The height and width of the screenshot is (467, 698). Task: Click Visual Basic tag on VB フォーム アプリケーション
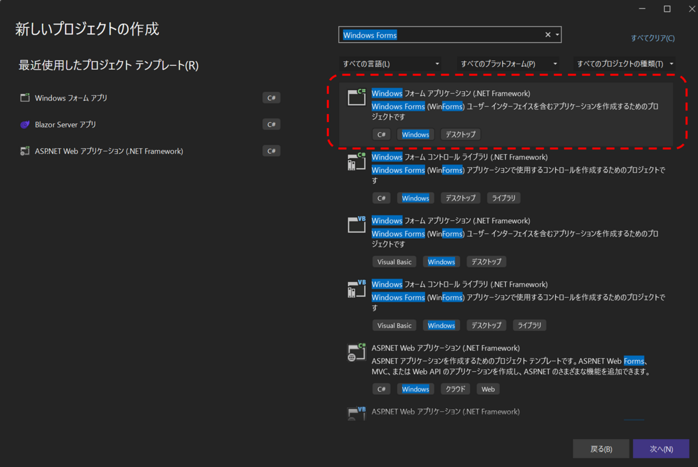point(394,262)
